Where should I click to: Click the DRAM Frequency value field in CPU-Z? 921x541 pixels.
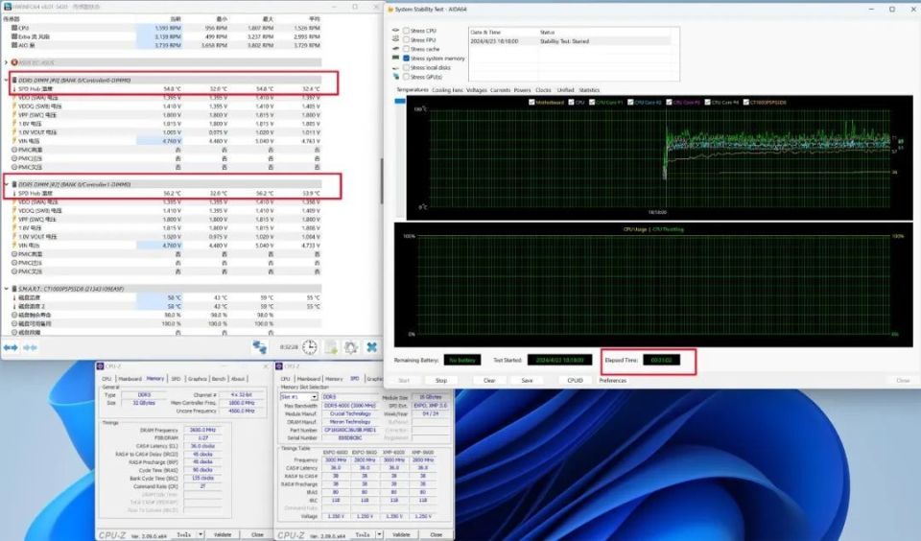[202, 430]
